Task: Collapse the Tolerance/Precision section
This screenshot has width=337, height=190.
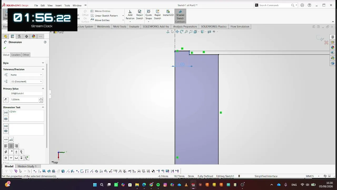Action: tap(43, 69)
